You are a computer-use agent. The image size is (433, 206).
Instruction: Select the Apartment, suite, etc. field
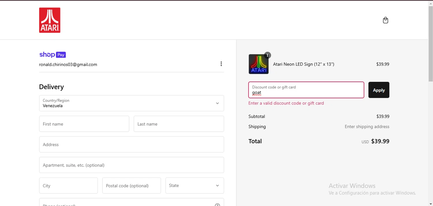click(x=132, y=165)
